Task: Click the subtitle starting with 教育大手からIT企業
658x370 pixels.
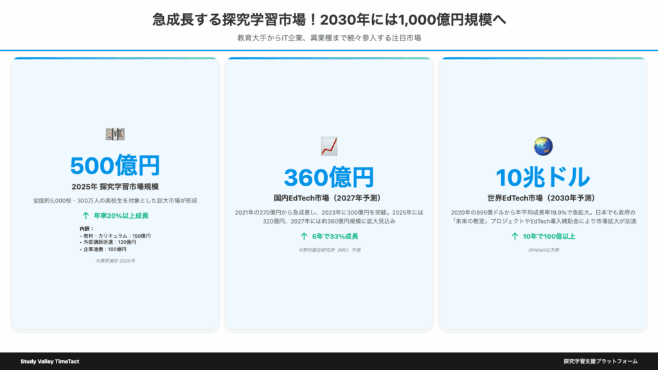Action: coord(329,38)
